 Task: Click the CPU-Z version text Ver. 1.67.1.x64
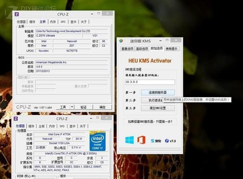coord(43,107)
